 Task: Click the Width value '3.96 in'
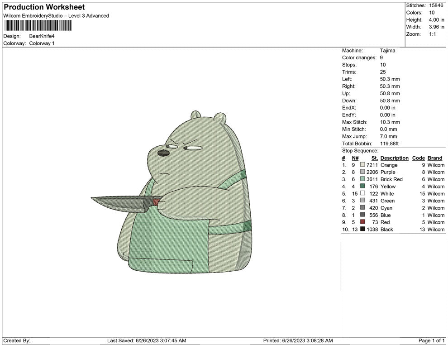coord(436,27)
